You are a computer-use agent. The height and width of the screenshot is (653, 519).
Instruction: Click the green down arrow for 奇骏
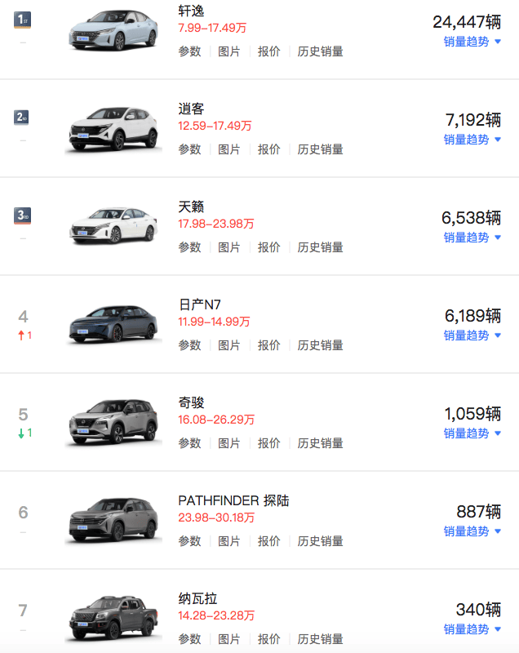pyautogui.click(x=20, y=433)
